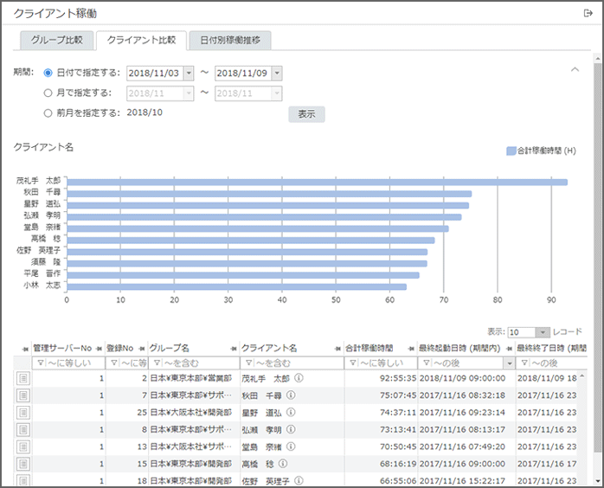604x488 pixels.
Task: Click info icon next to 高橋 稔
Action: pyautogui.click(x=283, y=464)
